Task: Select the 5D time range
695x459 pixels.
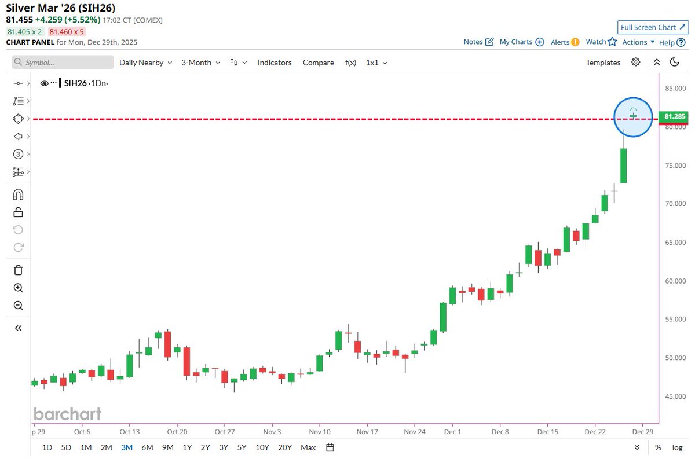Action: tap(66, 447)
